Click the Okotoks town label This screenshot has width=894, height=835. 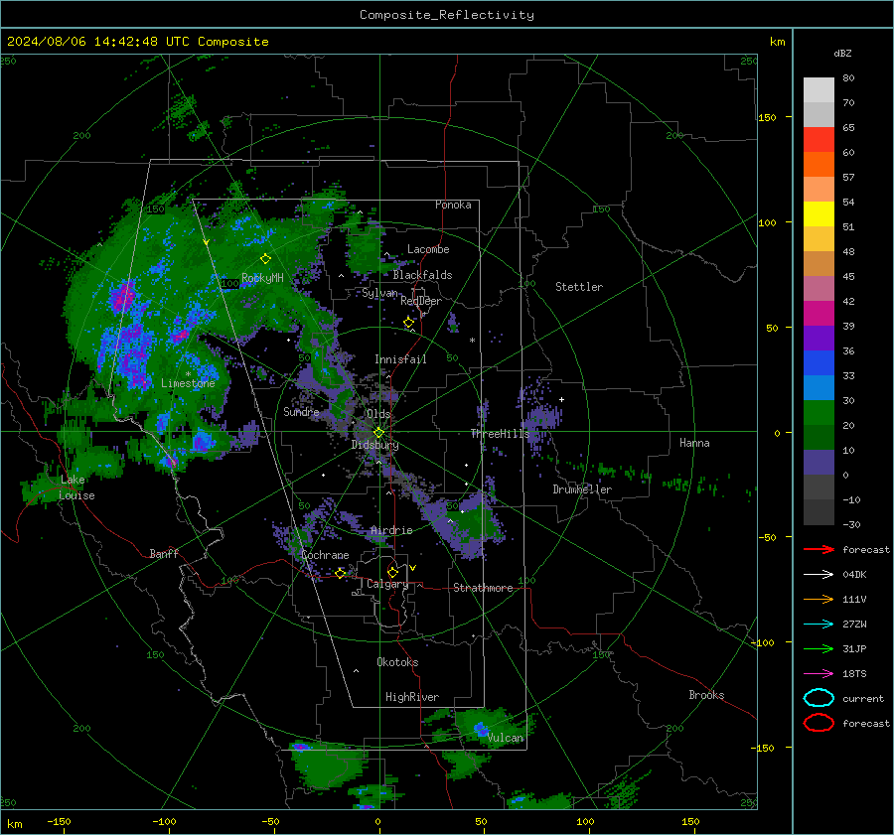(x=397, y=662)
